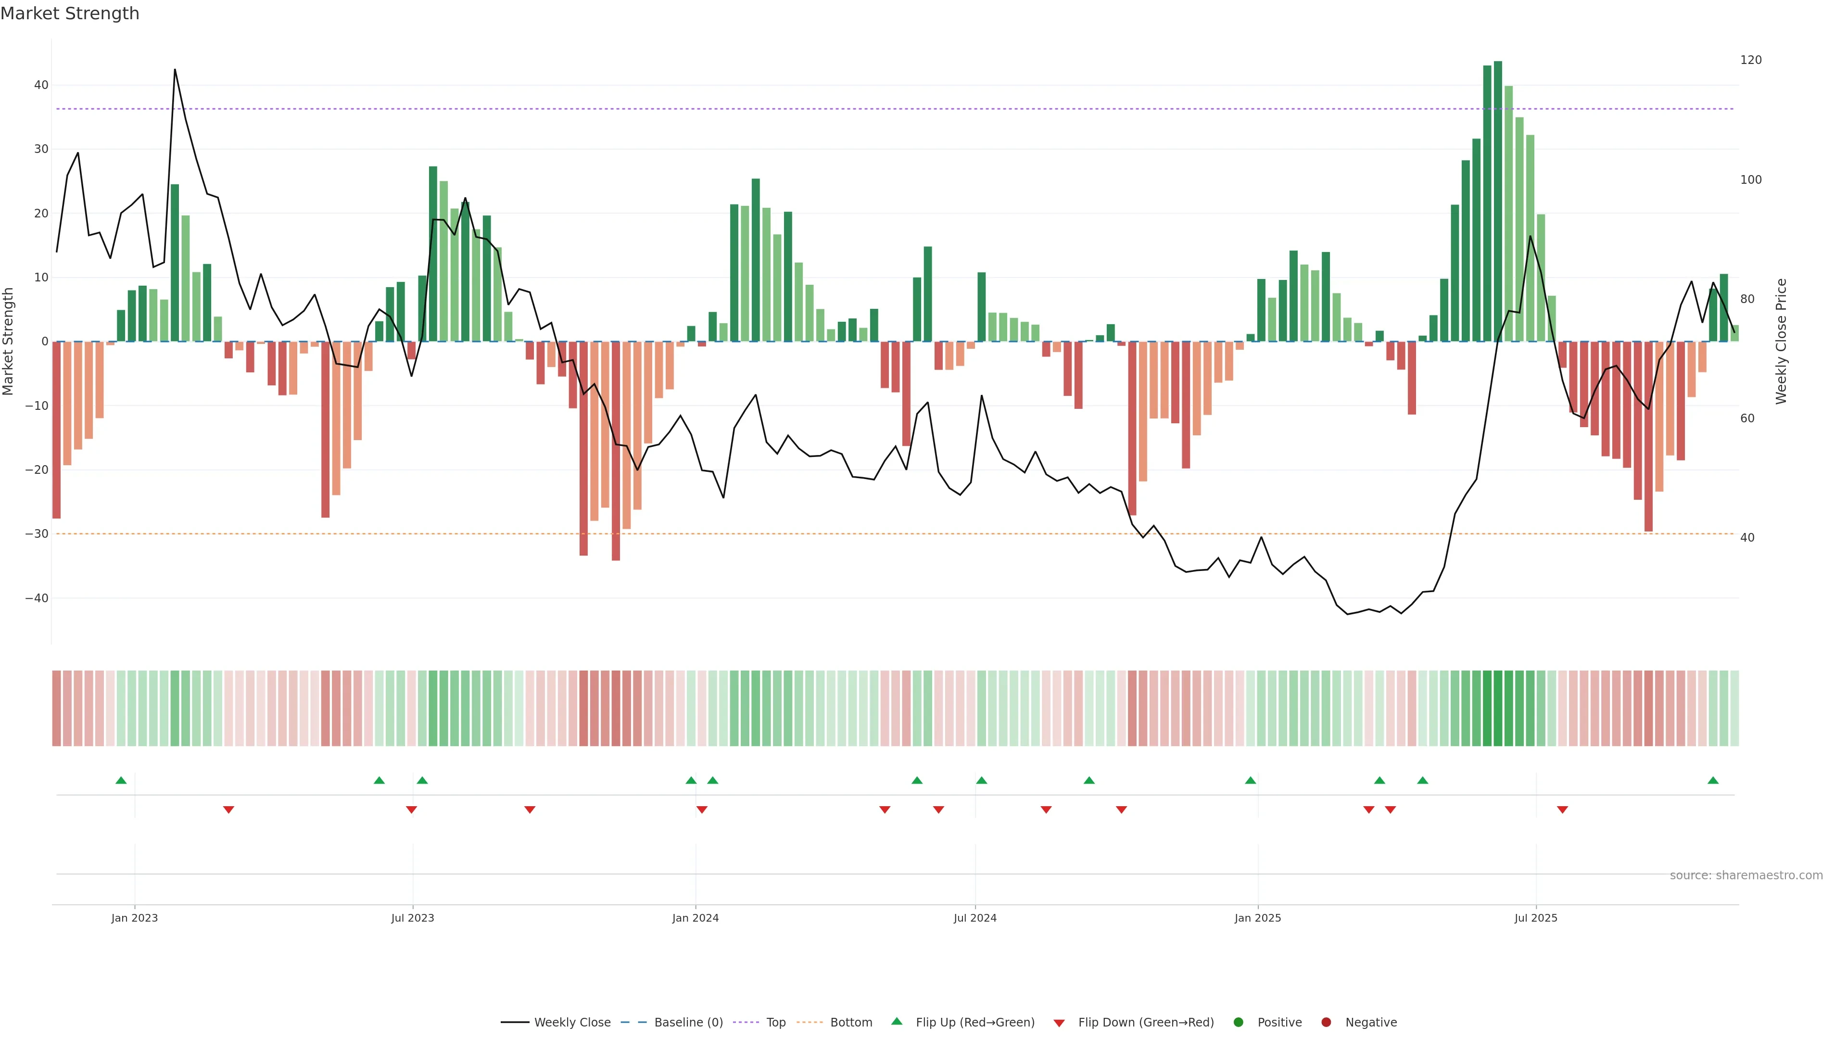Viewport: 1847px width, 1039px height.
Task: Click the Jul 2025 x-axis label
Action: (1536, 918)
